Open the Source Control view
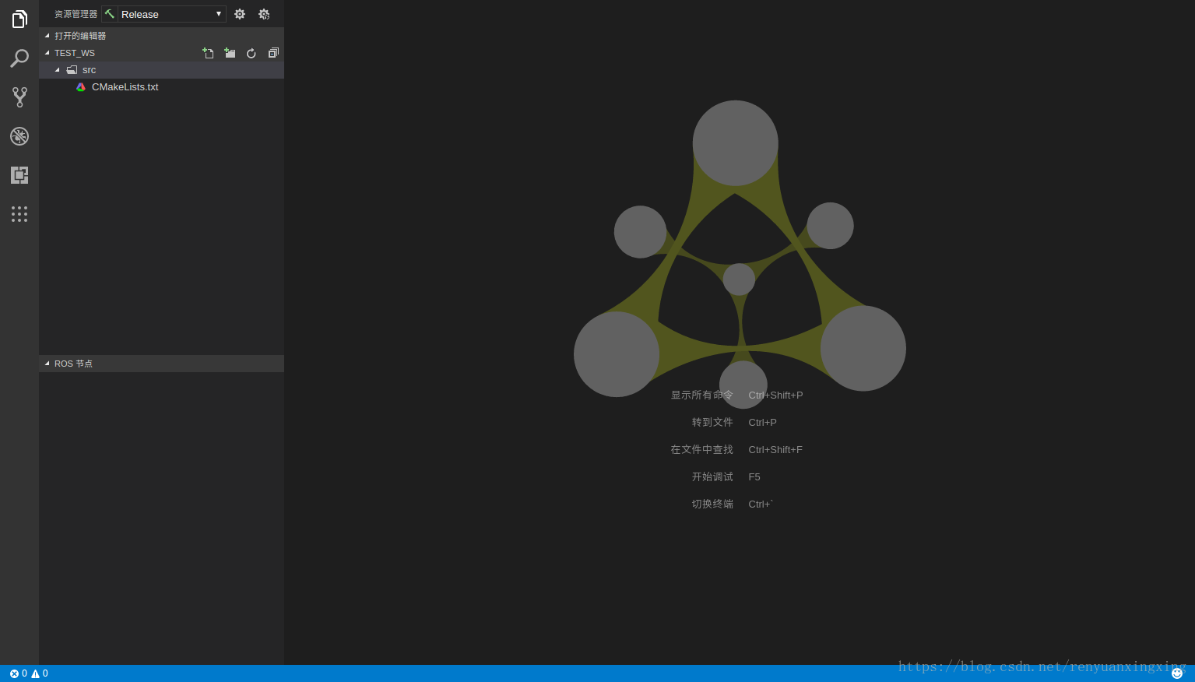 click(x=19, y=97)
